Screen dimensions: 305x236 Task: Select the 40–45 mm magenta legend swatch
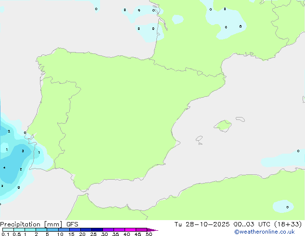(130, 230)
